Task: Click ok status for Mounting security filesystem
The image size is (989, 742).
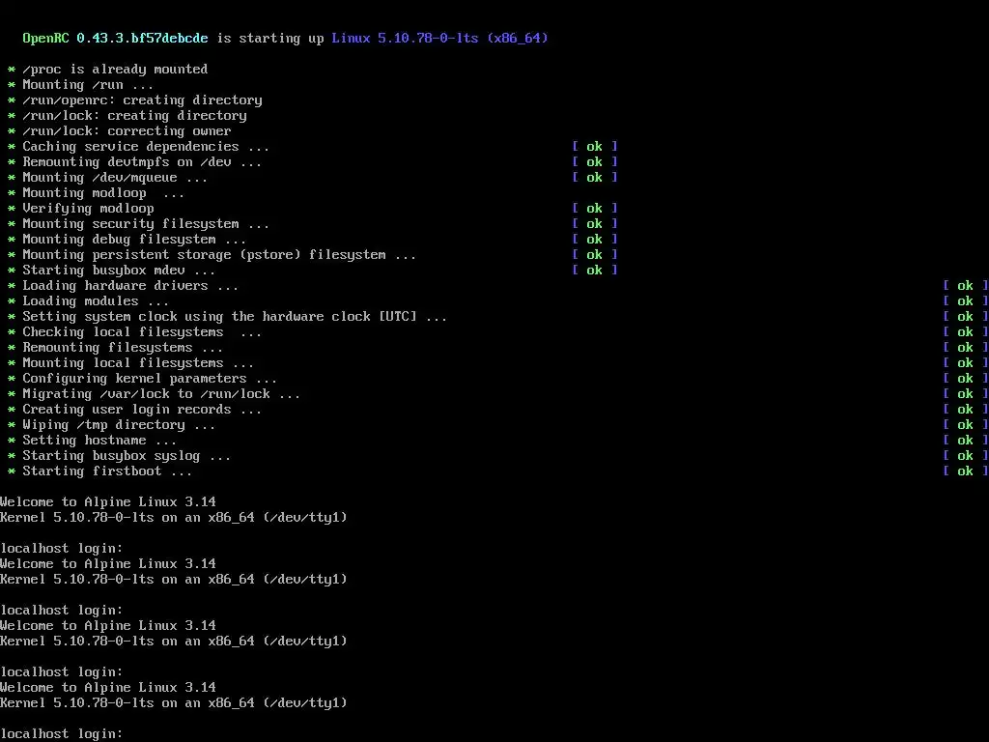Action: [x=595, y=224]
